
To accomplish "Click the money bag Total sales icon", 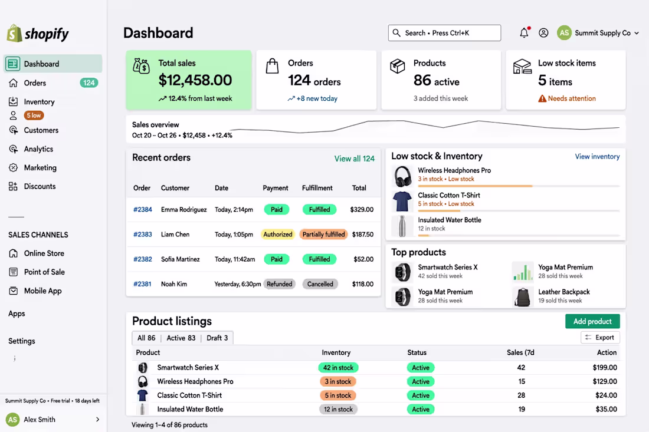I will [x=141, y=66].
